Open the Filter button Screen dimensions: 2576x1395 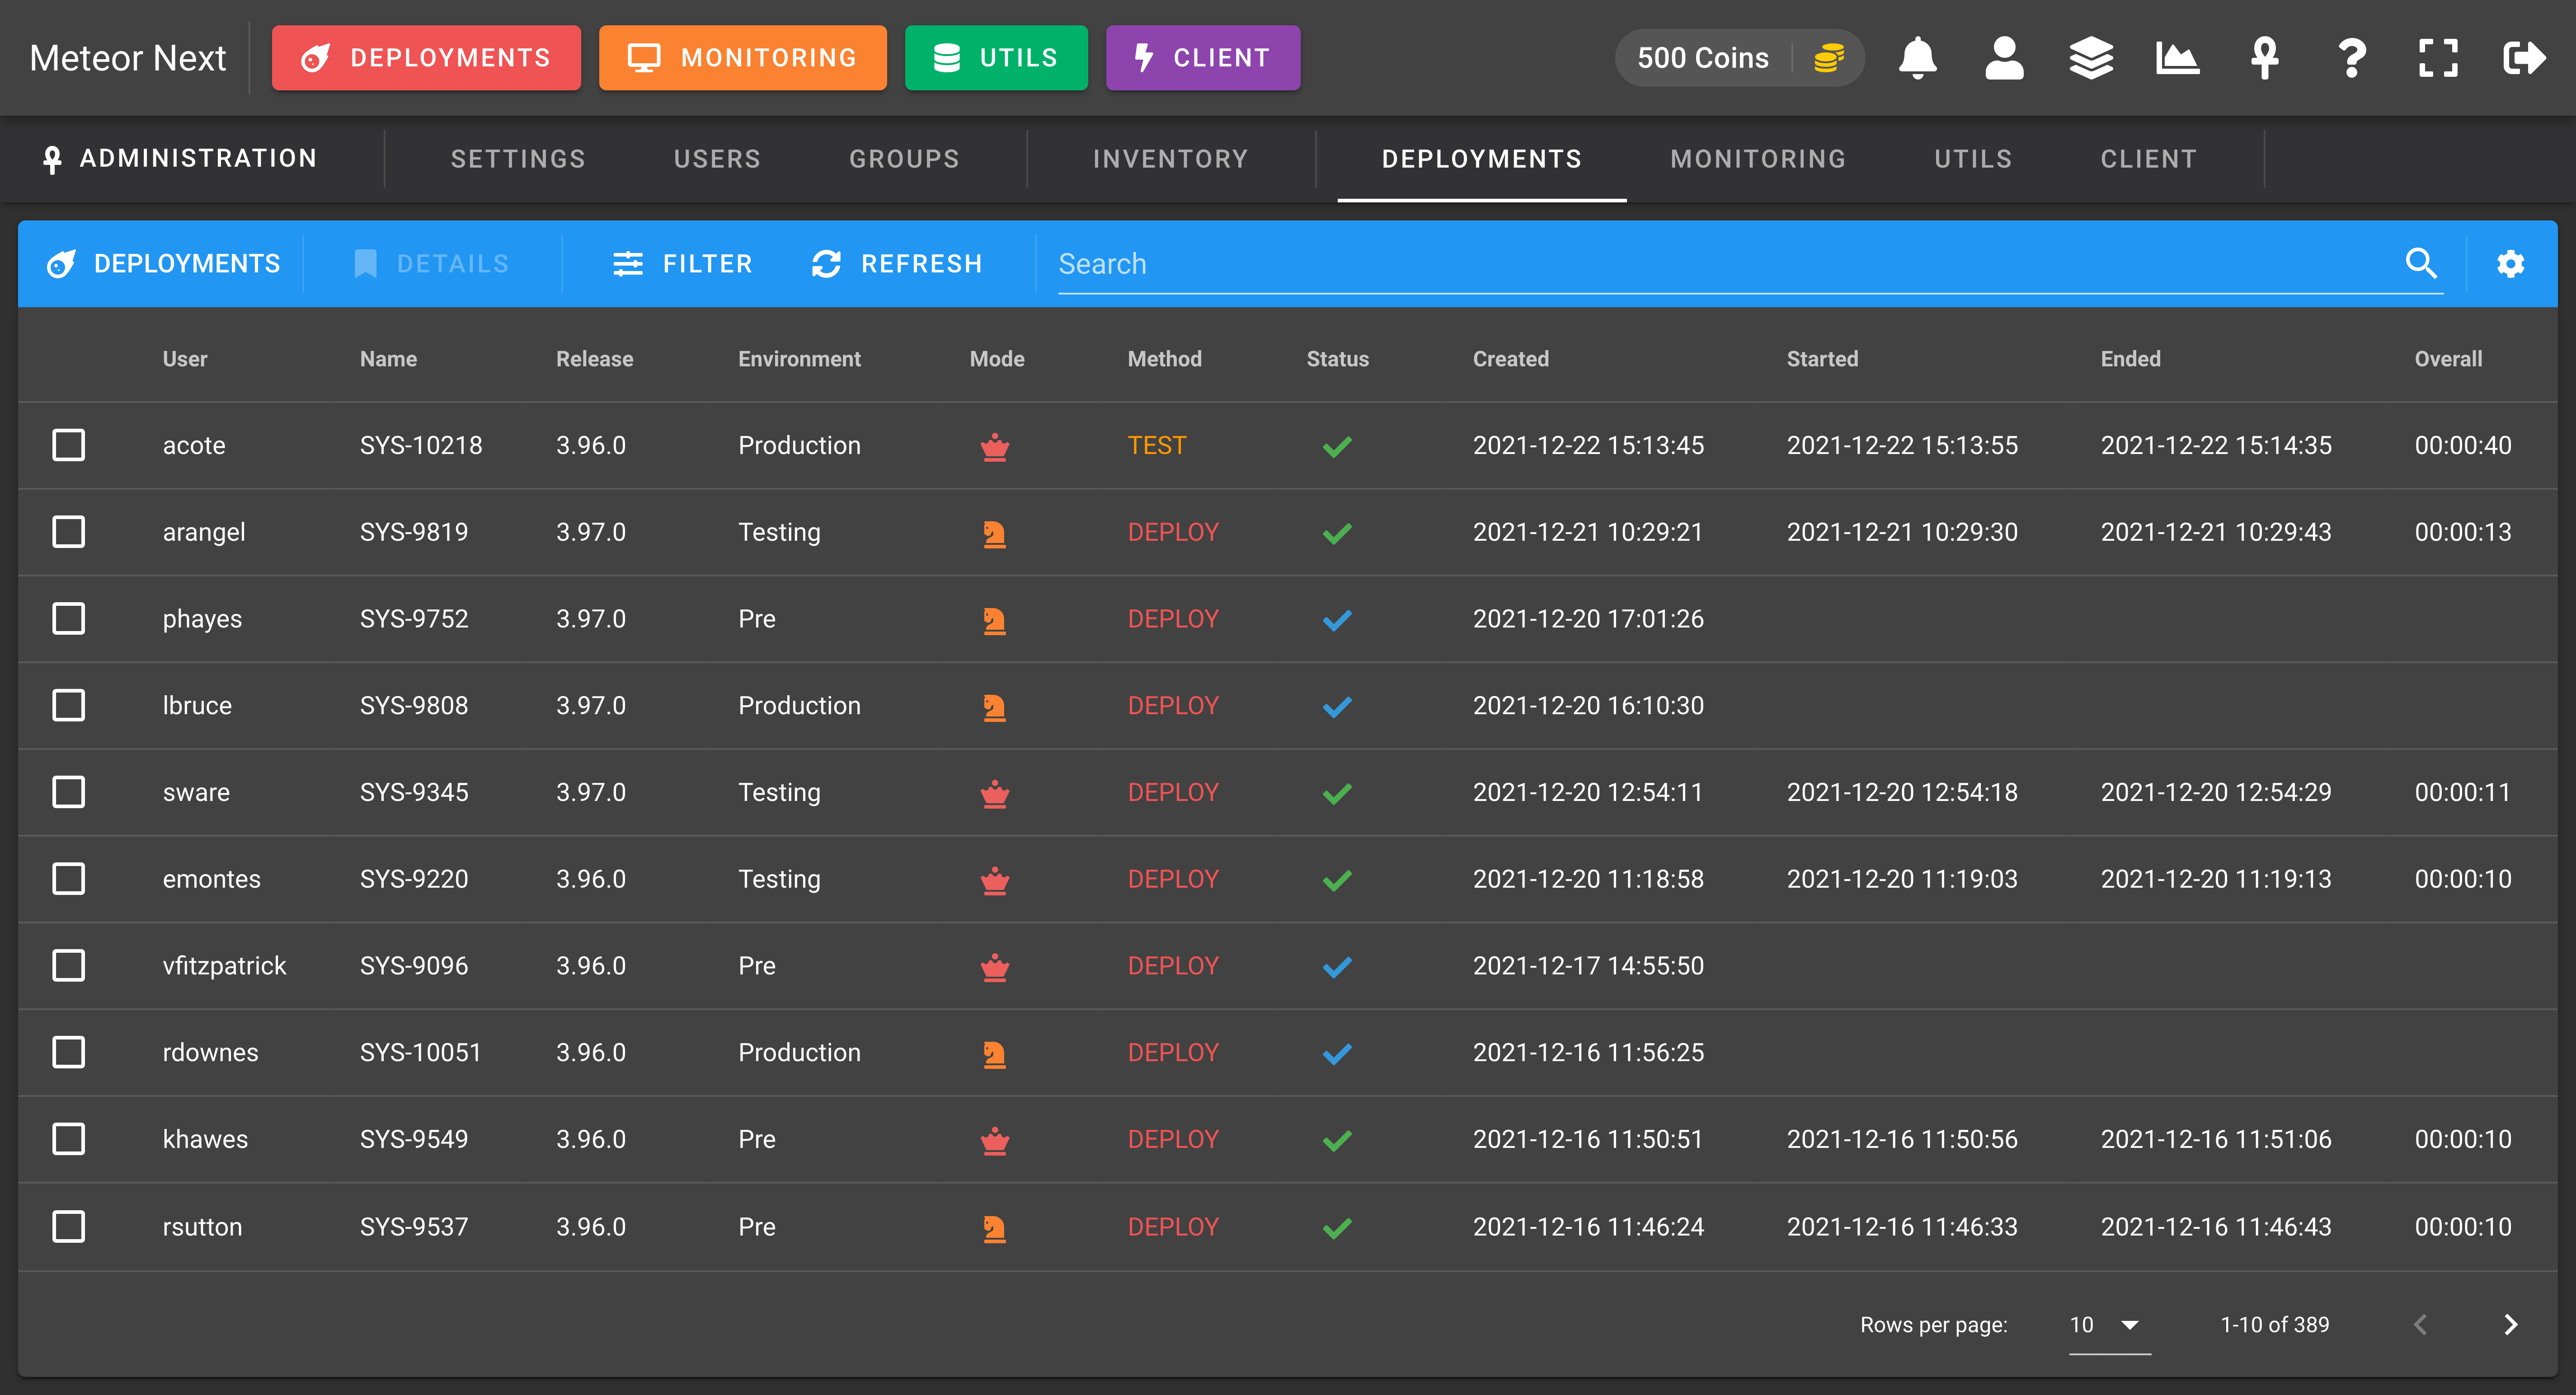tap(683, 264)
